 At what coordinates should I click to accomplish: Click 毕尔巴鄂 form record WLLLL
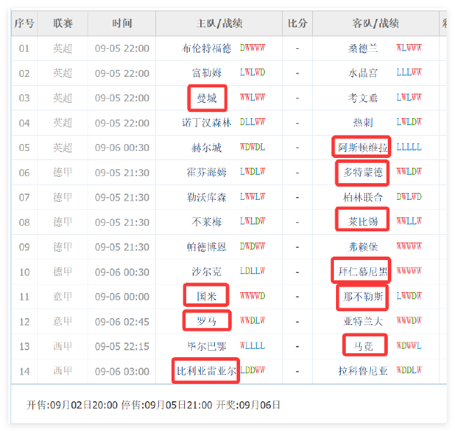point(253,346)
